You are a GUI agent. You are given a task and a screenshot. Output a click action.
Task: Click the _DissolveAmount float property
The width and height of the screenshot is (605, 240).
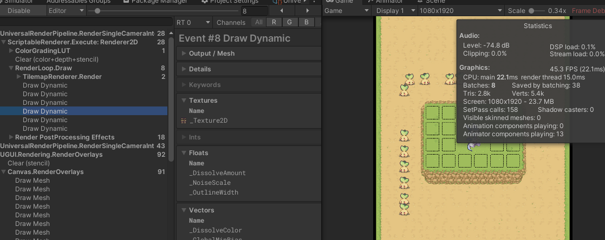click(217, 173)
